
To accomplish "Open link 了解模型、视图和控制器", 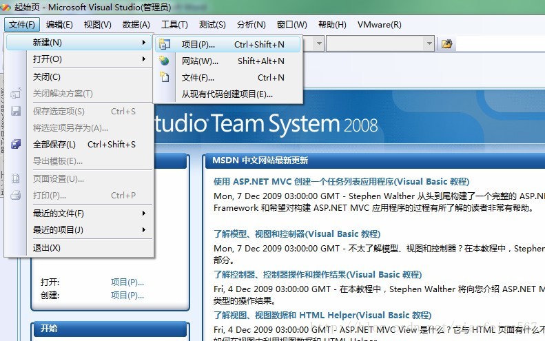I will (x=297, y=234).
